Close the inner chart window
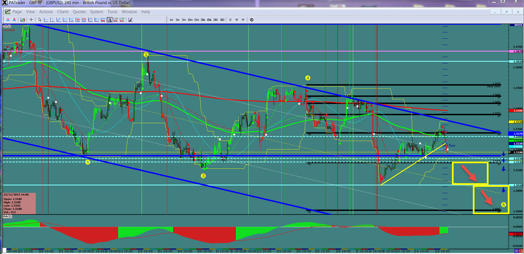Screen dimensions: 524x254 [518, 12]
